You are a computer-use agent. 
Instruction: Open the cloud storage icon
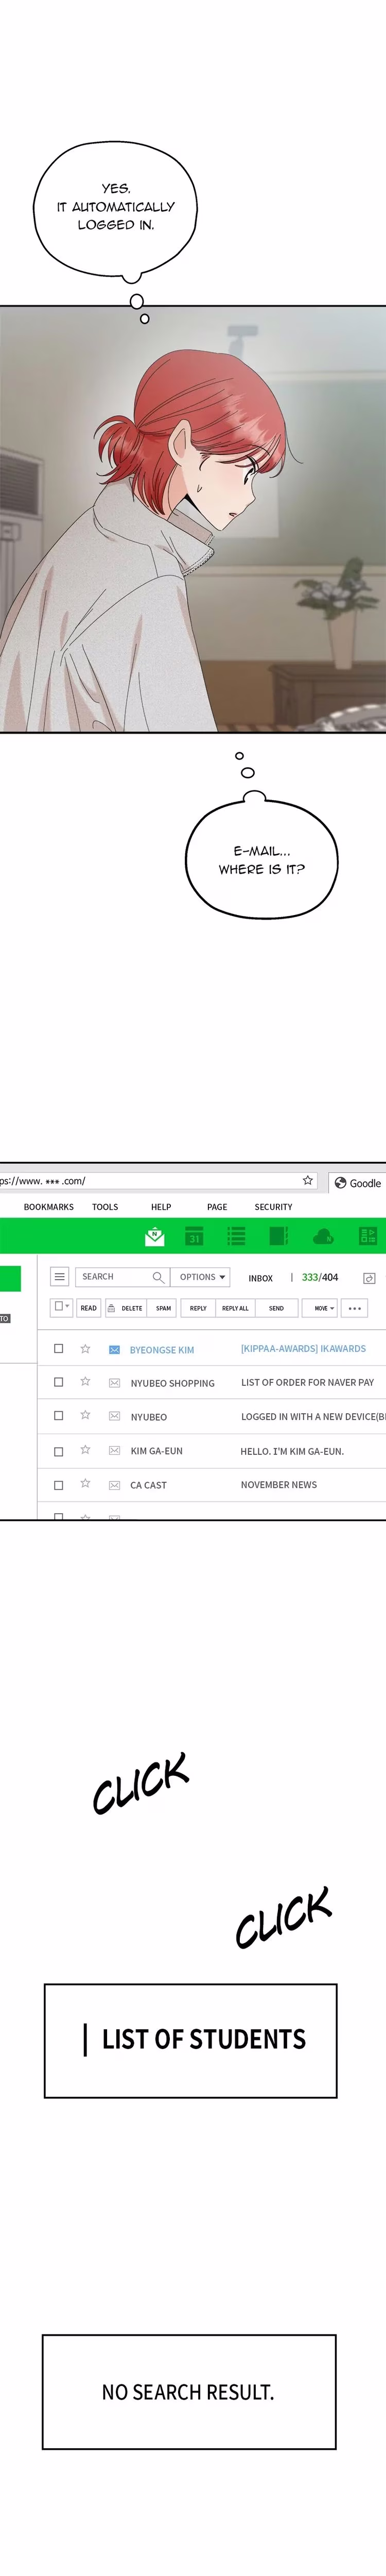(323, 1237)
